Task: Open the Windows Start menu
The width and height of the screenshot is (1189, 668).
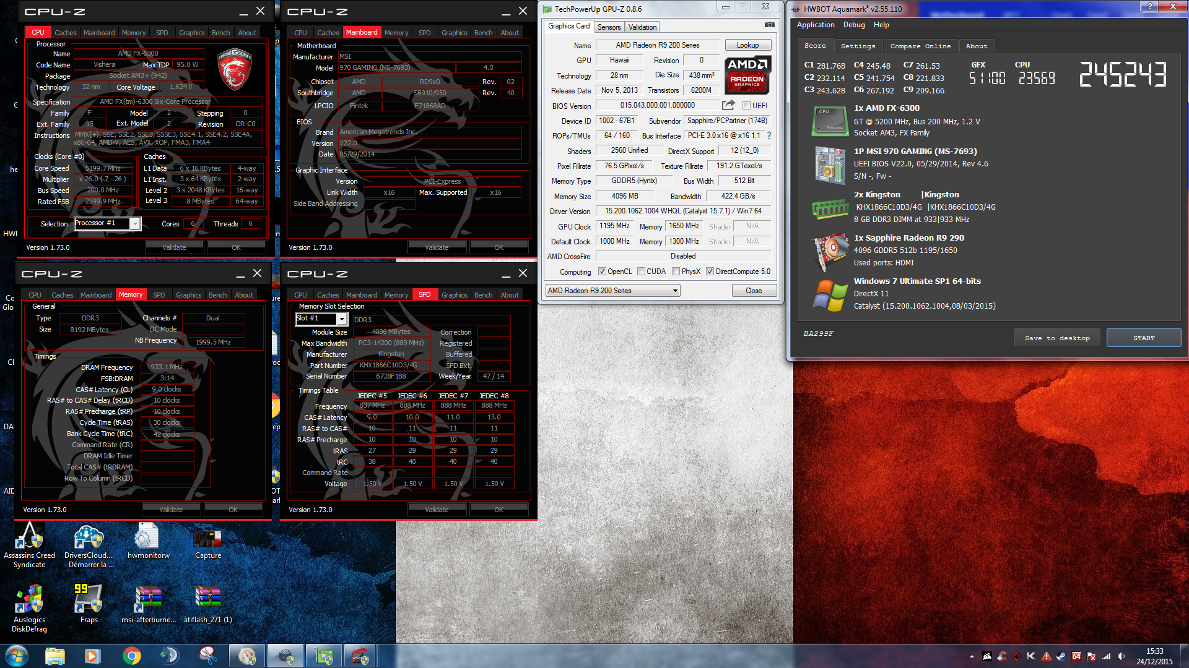Action: (x=16, y=656)
